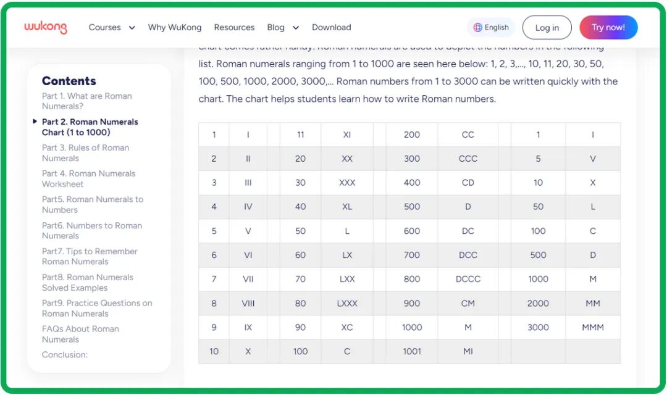Jump to Part 1. What are Roman Numerals?
Viewport: 667px width, 395px height.
pyautogui.click(x=86, y=101)
